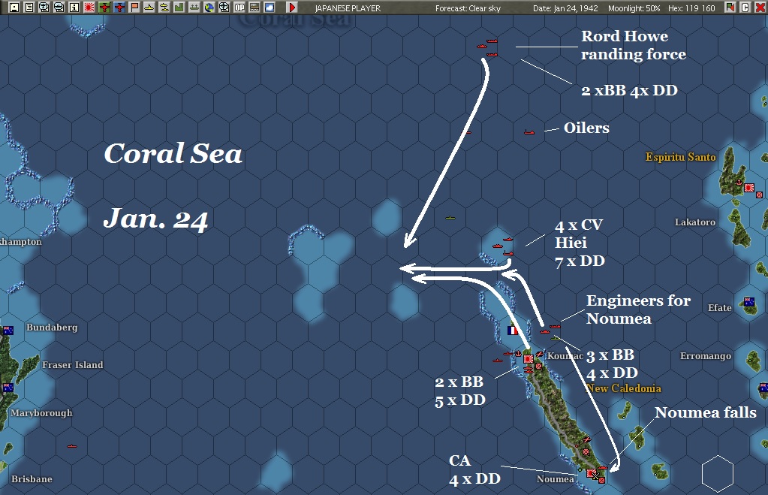
Task: Select the red plane on green icon
Action: tap(104, 8)
